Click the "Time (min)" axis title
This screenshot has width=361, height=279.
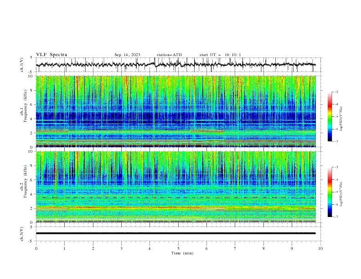(182, 253)
